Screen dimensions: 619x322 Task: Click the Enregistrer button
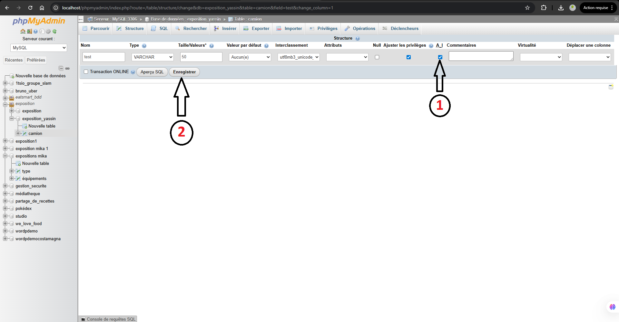pyautogui.click(x=184, y=72)
